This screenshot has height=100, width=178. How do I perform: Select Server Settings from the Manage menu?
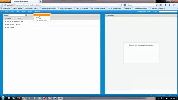click(x=42, y=20)
